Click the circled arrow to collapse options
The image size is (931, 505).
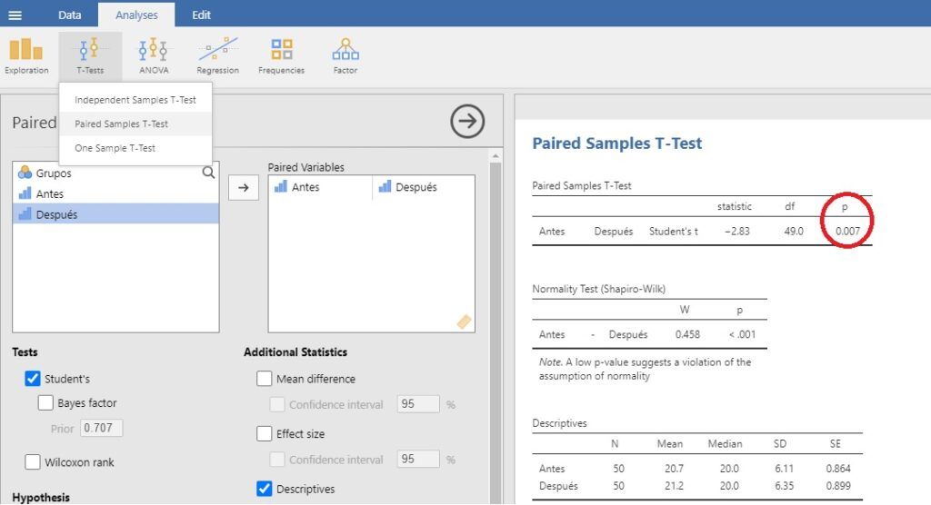click(x=467, y=122)
